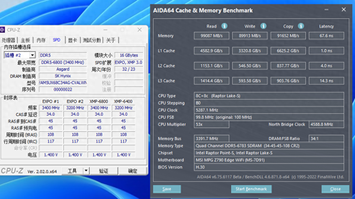
Task: Click the week/year field 32 / 23
Action: click(129, 69)
